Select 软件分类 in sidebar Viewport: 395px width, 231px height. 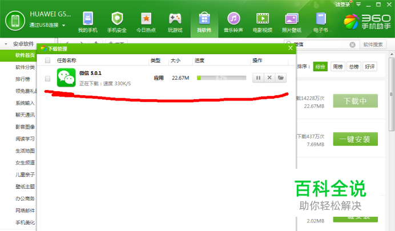[x=25, y=67]
